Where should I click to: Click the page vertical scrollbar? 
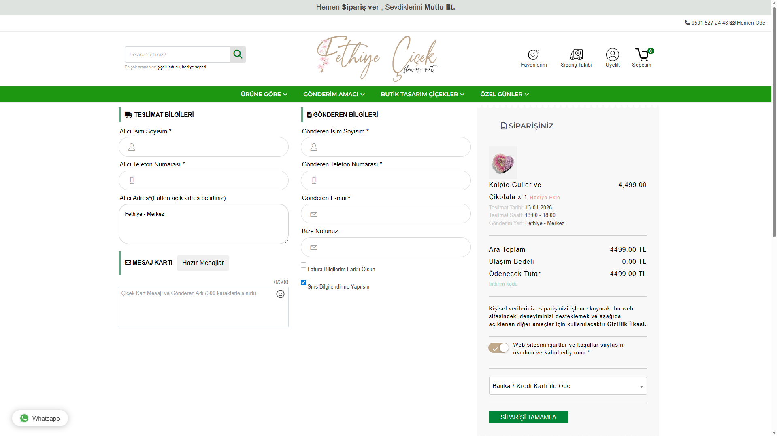pyautogui.click(x=774, y=121)
